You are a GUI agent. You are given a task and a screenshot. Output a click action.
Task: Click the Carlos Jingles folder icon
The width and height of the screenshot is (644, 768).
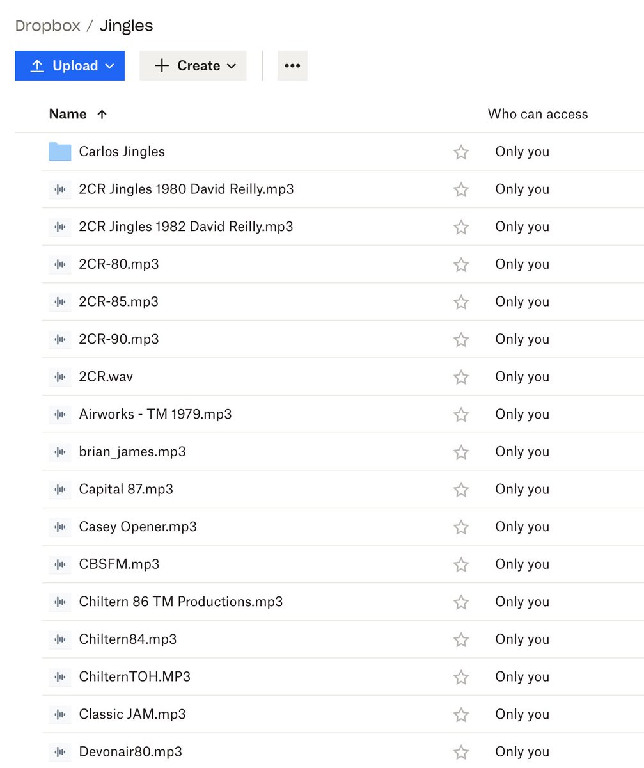pyautogui.click(x=60, y=152)
